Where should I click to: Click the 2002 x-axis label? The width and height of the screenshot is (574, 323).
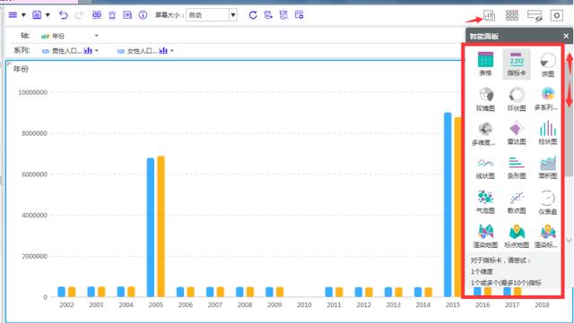(66, 305)
